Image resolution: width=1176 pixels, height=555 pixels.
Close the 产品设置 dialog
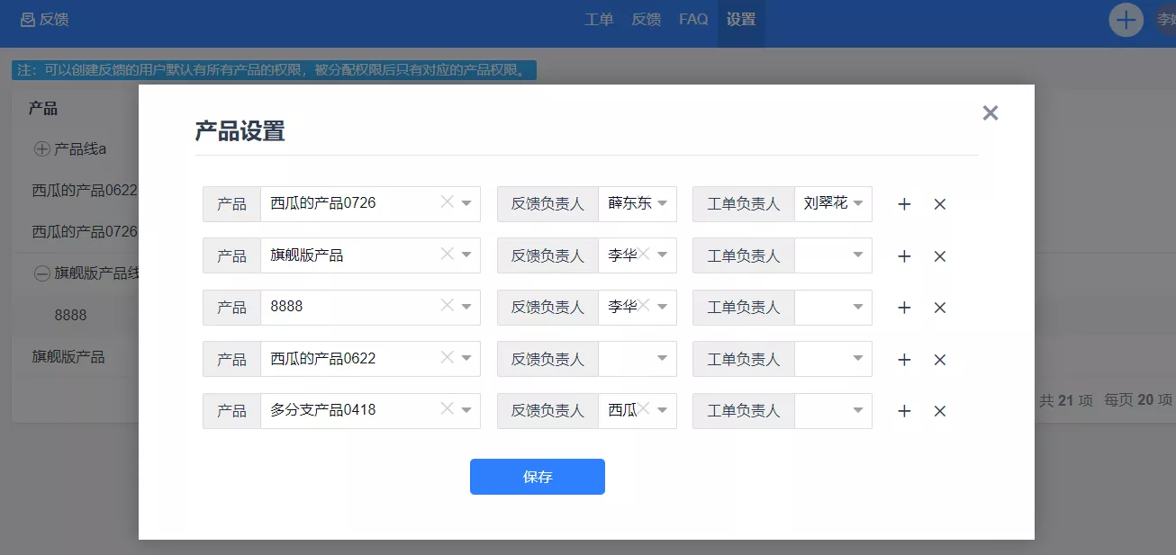coord(990,113)
